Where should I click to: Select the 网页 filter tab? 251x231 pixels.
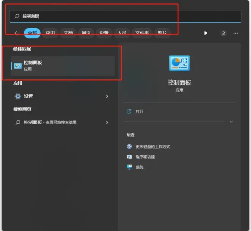click(86, 33)
